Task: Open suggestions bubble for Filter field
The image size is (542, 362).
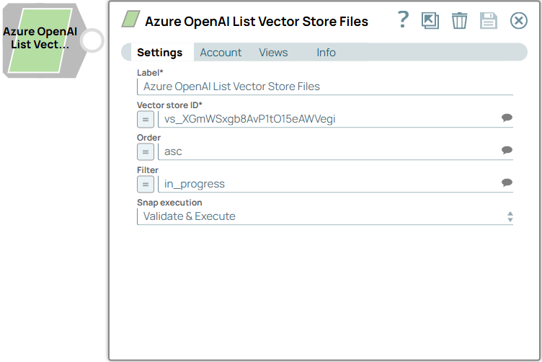Action: tap(507, 183)
